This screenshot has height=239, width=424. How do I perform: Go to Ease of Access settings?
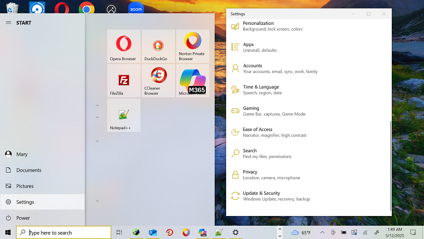point(257,132)
